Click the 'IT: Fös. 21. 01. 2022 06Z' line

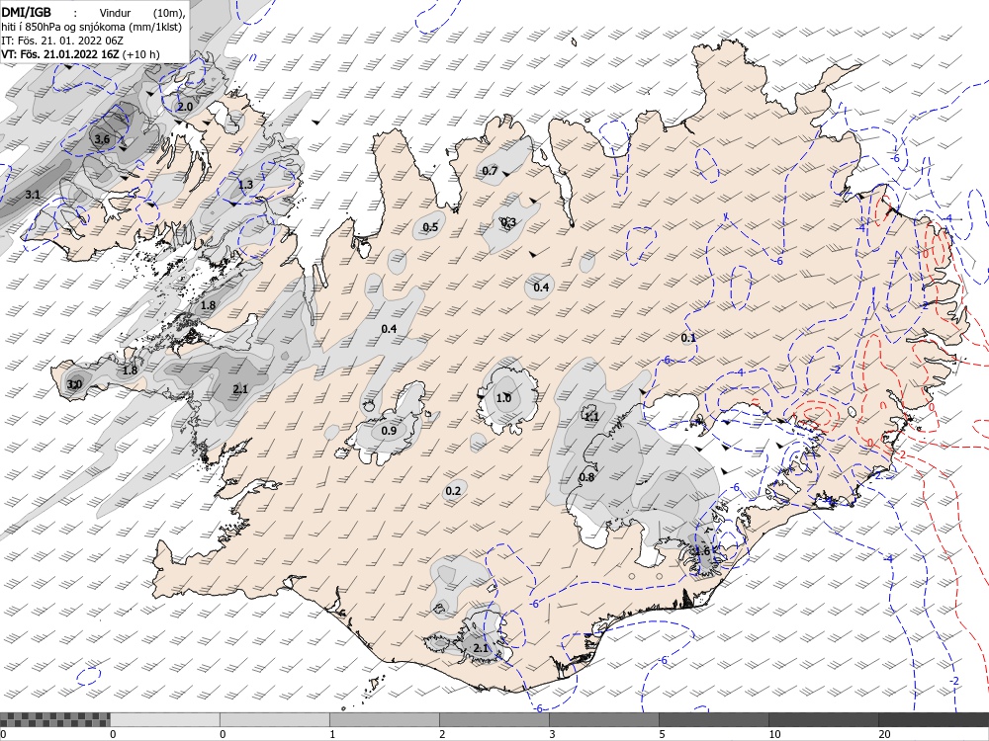60,41
